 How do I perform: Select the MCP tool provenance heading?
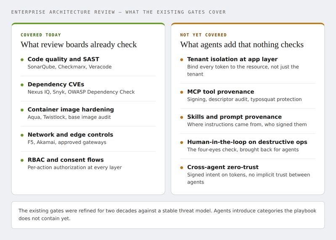tap(221, 92)
